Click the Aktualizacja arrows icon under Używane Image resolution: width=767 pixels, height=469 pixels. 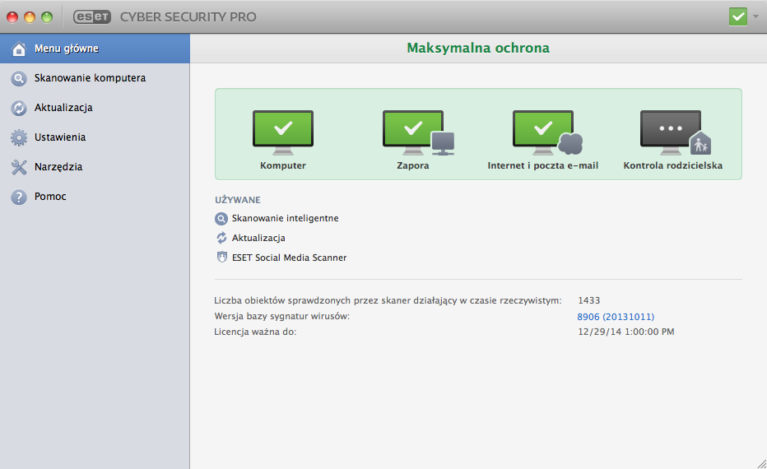click(x=221, y=238)
